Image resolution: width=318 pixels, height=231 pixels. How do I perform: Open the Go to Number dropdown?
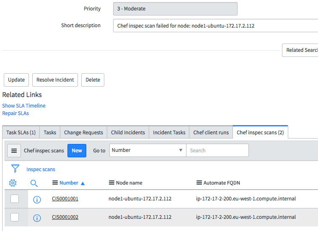(148, 150)
